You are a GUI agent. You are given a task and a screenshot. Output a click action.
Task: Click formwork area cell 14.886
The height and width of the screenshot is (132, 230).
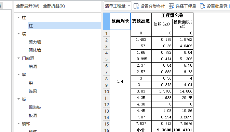pyautogui.click(x=183, y=92)
